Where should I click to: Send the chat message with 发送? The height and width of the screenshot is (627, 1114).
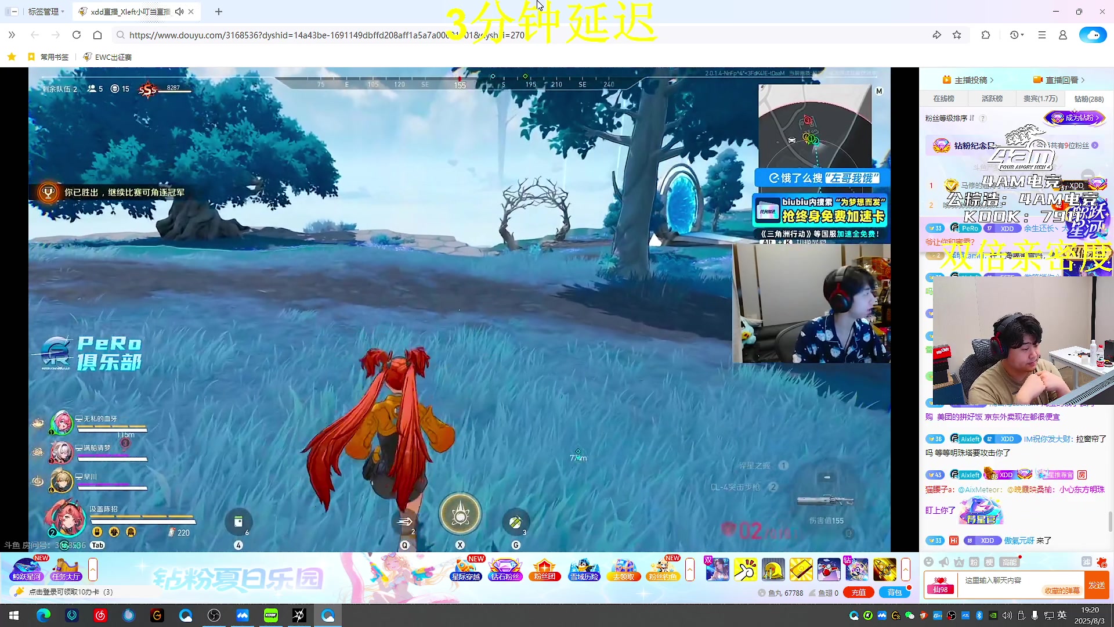1097,585
